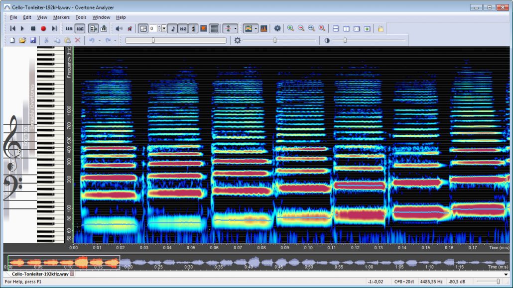Switch frequency axis to LOG scale
Image resolution: width=513 pixels, height=288 pixels.
tap(81, 28)
